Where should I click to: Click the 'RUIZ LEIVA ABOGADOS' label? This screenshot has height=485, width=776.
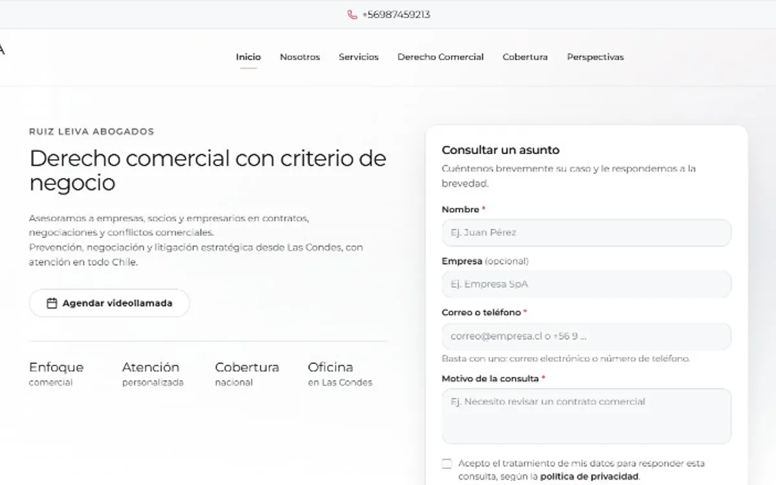pyautogui.click(x=92, y=131)
